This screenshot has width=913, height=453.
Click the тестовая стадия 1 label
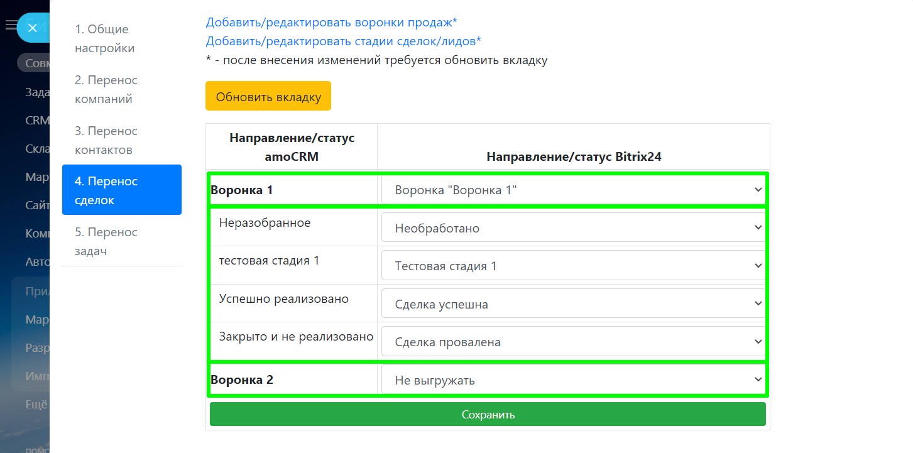269,260
